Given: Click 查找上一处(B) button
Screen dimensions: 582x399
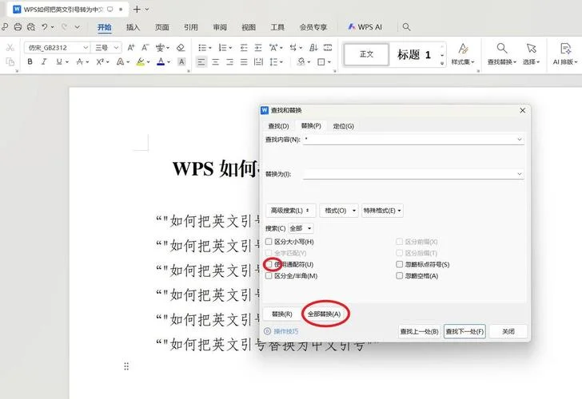Looking at the screenshot, I should (420, 331).
